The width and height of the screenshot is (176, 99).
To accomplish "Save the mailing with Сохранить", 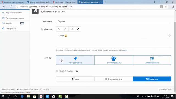I will [x=152, y=79].
